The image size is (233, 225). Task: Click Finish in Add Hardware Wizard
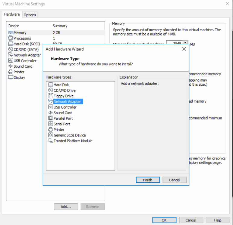(148, 180)
